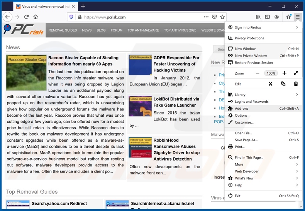Open the REMOVAL GUIDES nav tab
Image resolution: width=305 pixels, height=211 pixels.
[63, 30]
